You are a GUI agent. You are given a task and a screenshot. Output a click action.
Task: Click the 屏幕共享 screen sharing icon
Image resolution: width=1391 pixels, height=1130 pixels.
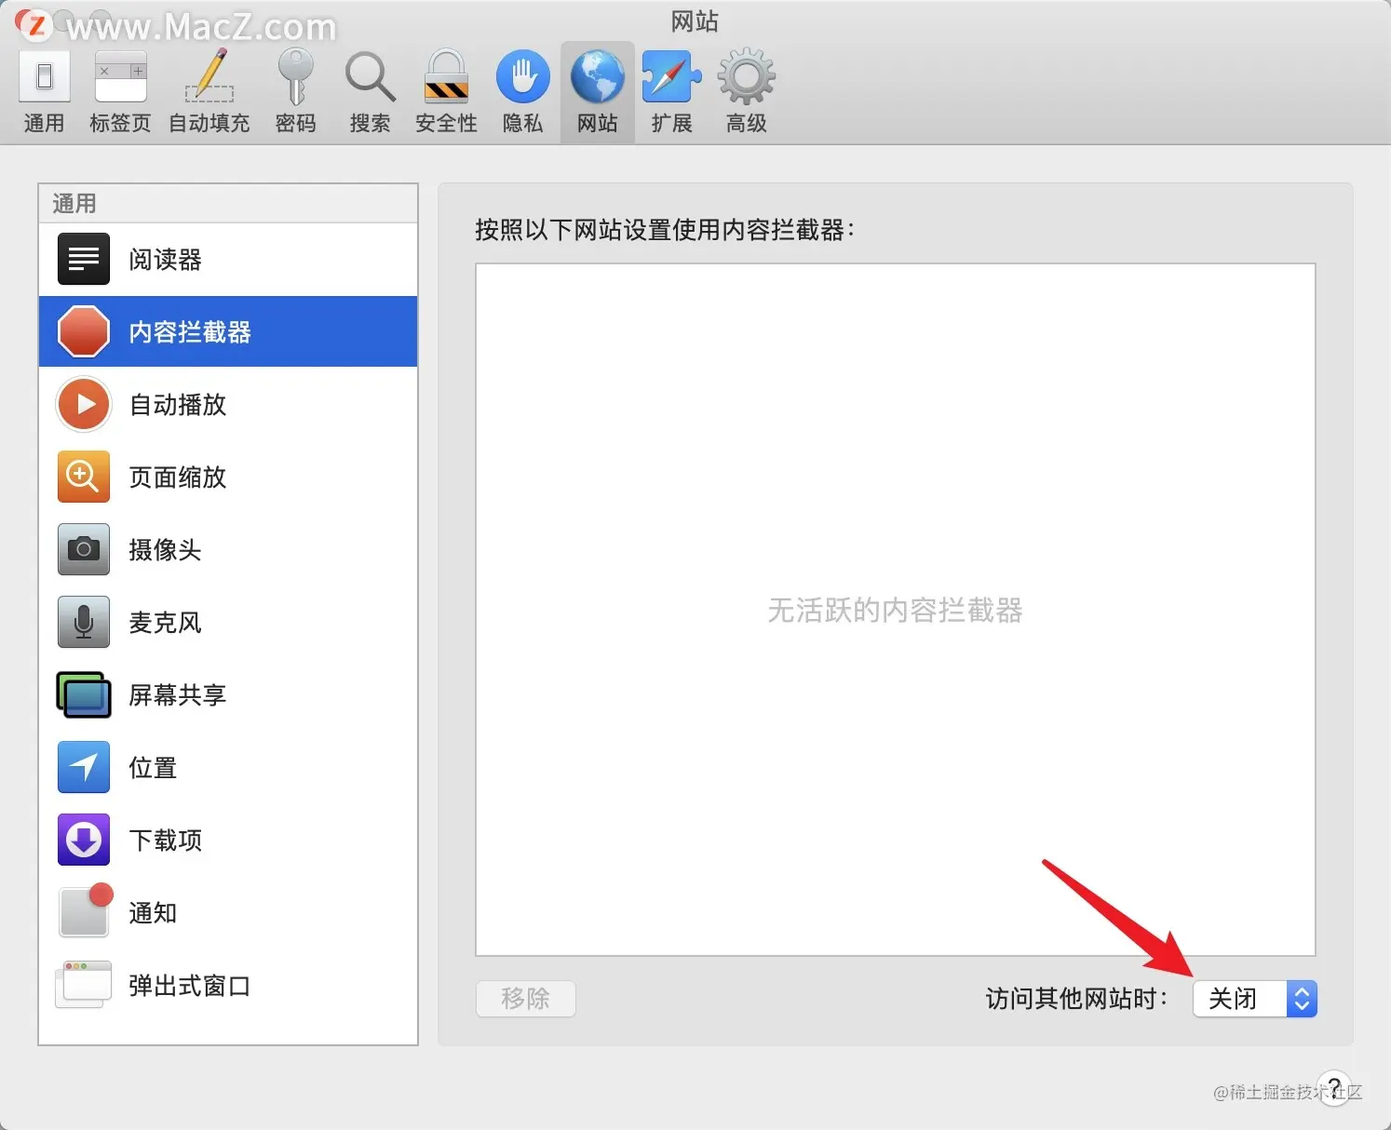click(84, 694)
